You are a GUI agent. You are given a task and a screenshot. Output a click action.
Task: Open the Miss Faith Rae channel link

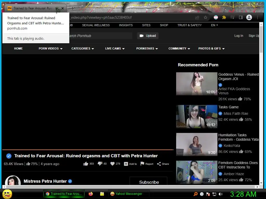point(236,113)
